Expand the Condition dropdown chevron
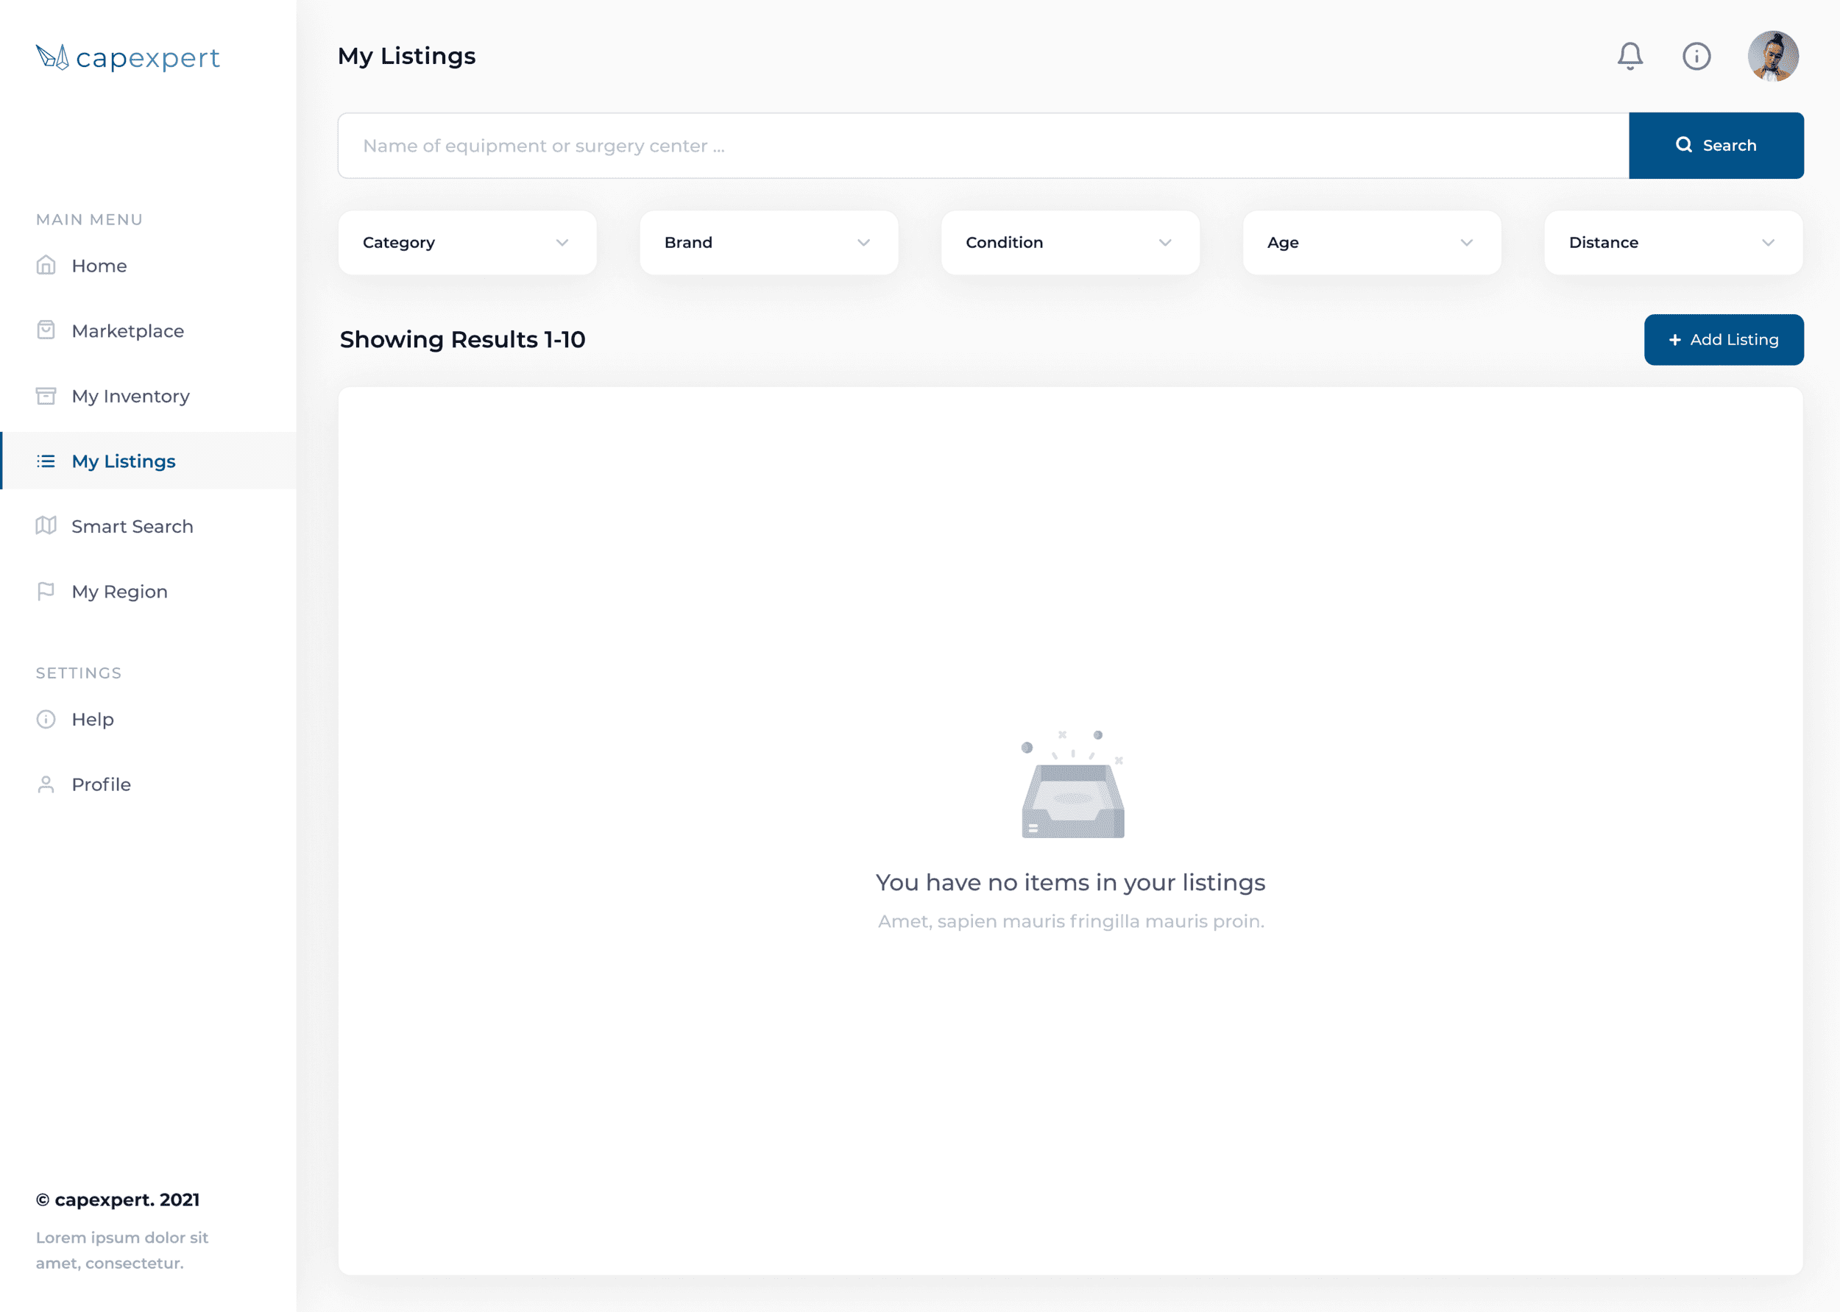The image size is (1840, 1312). point(1164,242)
